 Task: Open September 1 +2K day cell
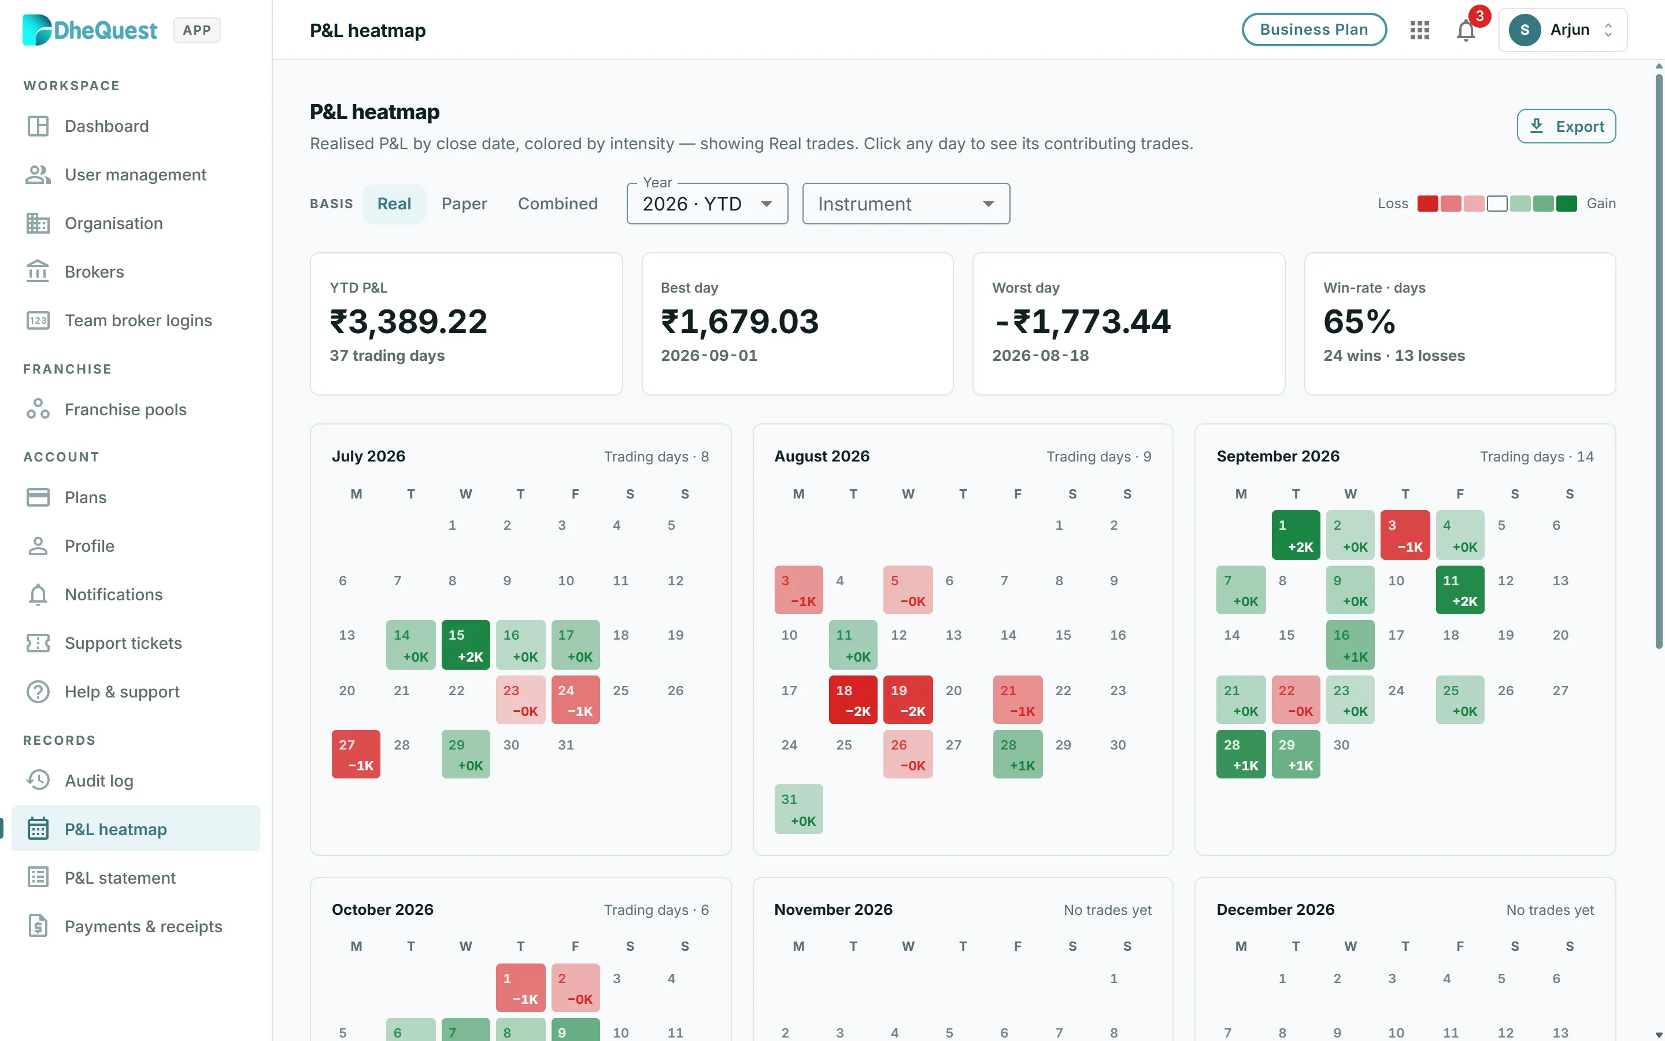point(1296,535)
